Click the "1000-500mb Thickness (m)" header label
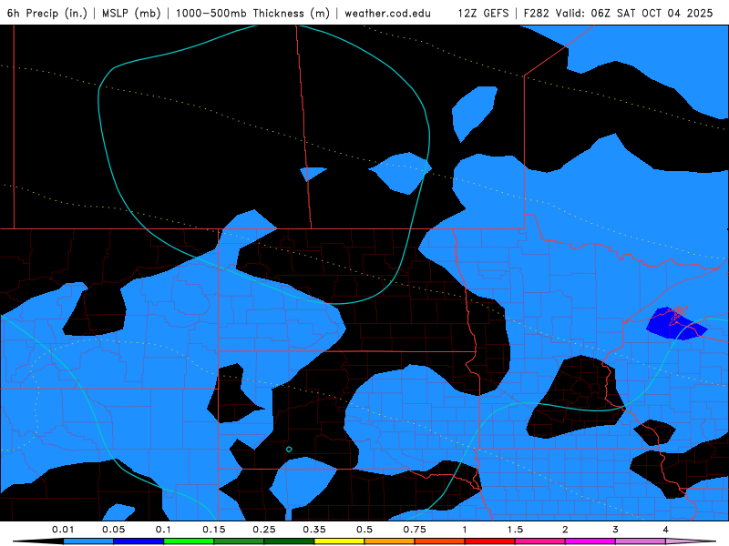 click(x=252, y=13)
